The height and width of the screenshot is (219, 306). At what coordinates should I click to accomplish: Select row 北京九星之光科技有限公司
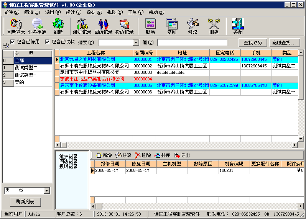point(176,59)
